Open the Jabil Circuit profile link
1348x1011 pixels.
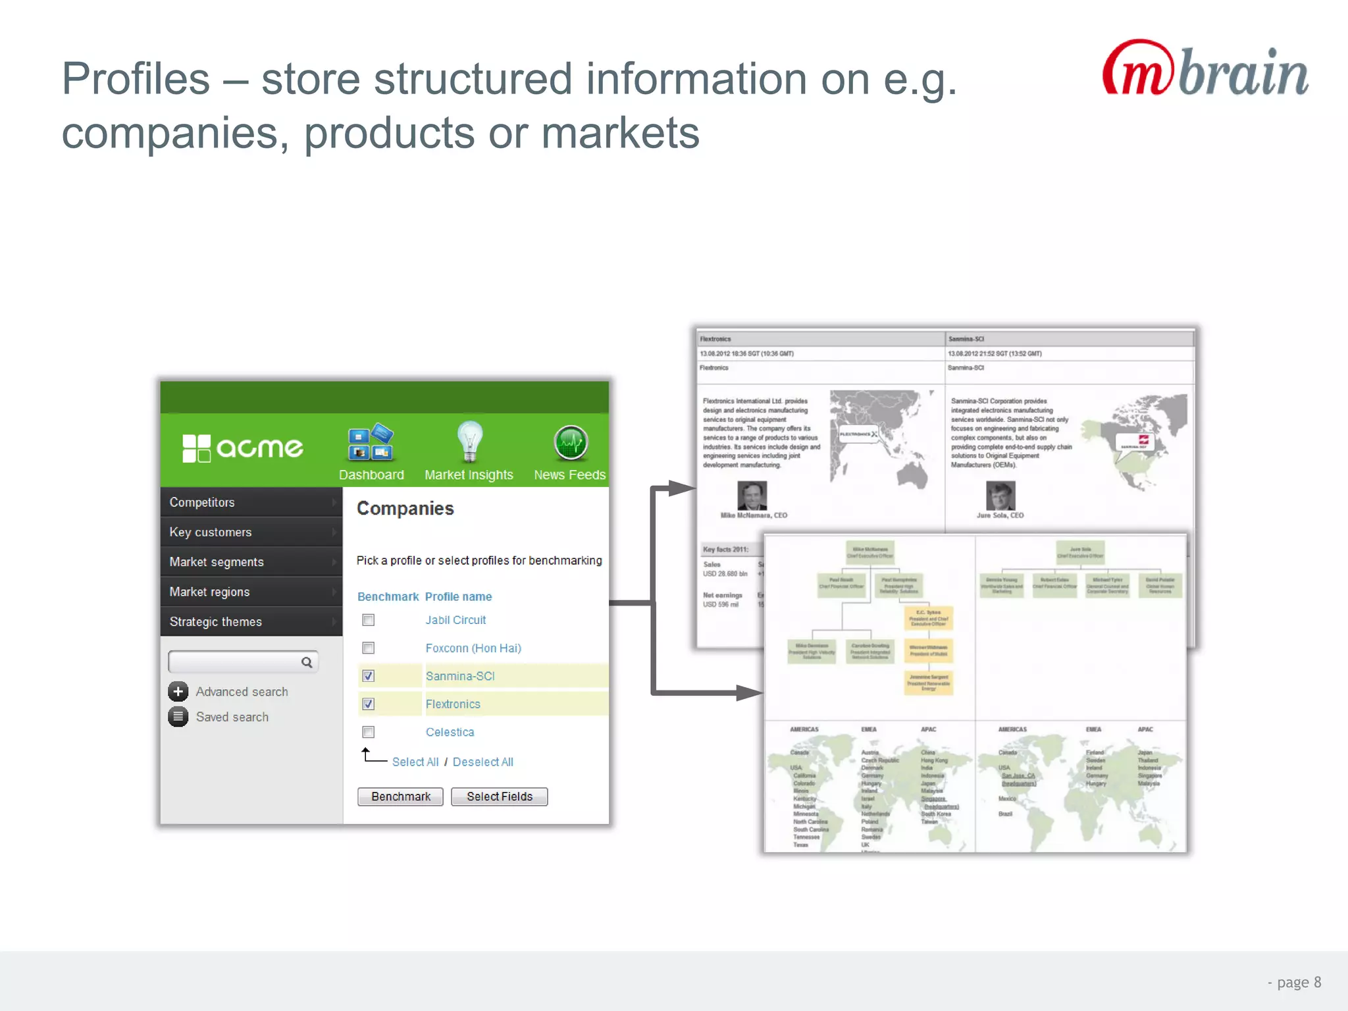455,620
